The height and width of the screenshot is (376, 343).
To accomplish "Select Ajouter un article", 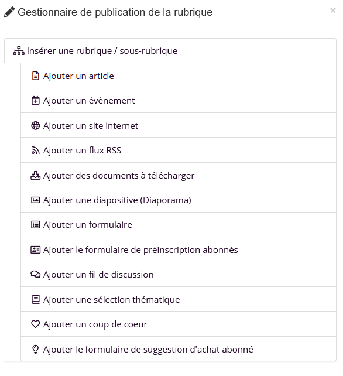I will point(179,76).
